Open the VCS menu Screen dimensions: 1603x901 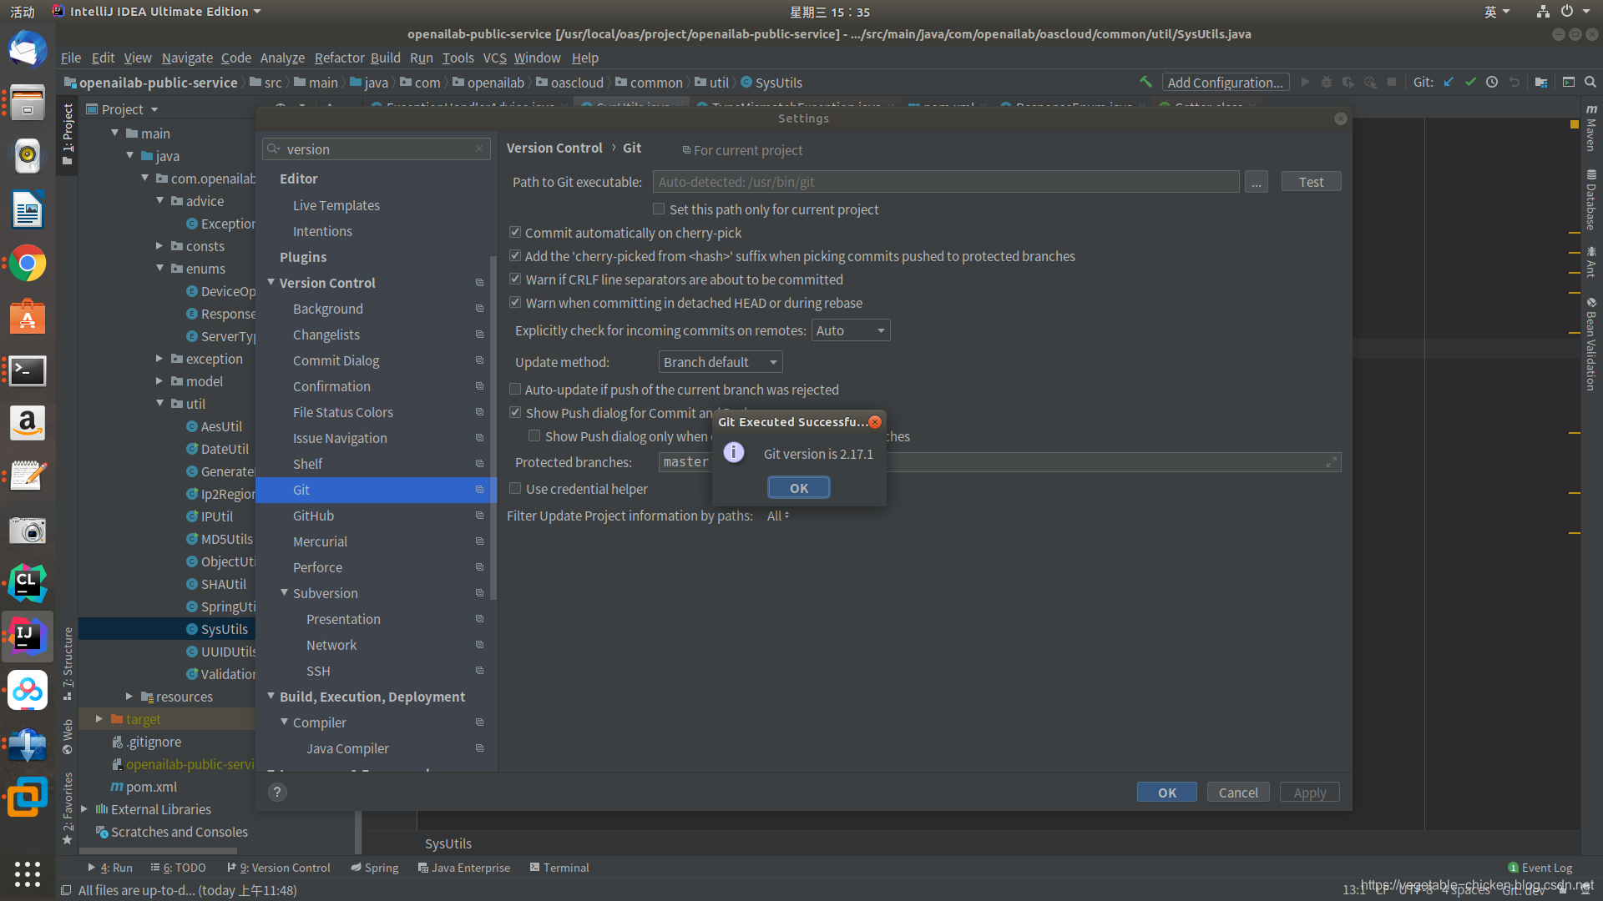click(494, 58)
